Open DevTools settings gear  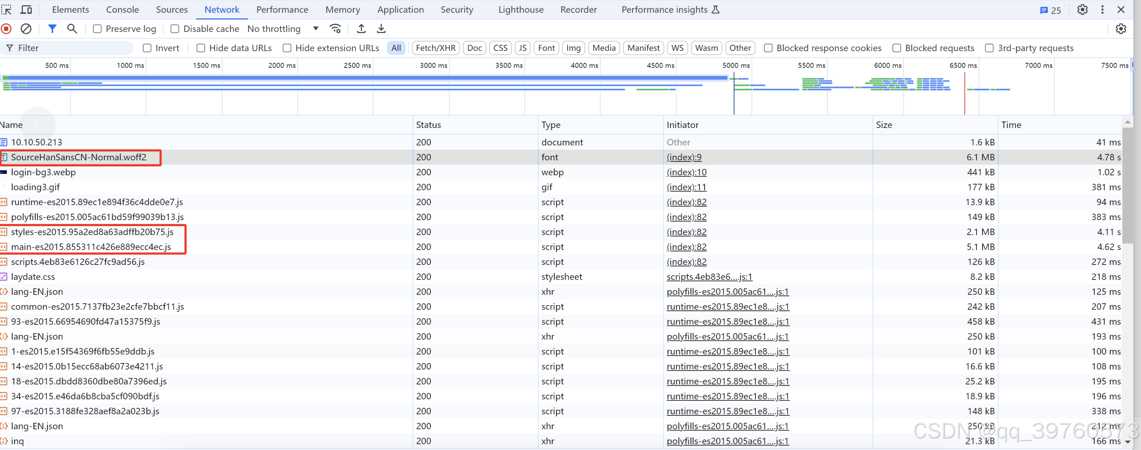(1082, 9)
